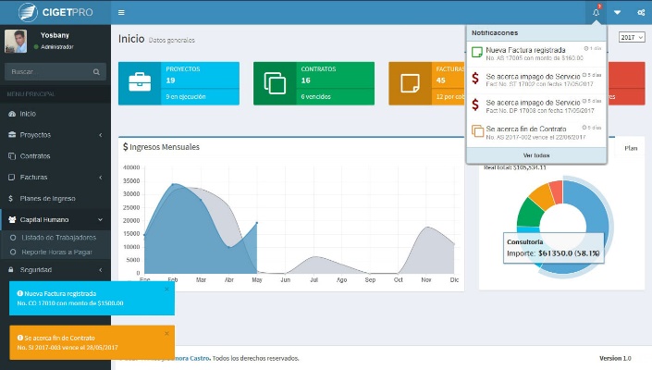
Task: Click the Buscar search field
Action: 48,71
